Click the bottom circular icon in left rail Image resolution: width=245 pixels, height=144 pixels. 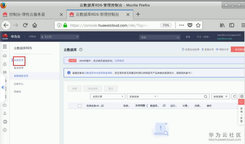5,130
